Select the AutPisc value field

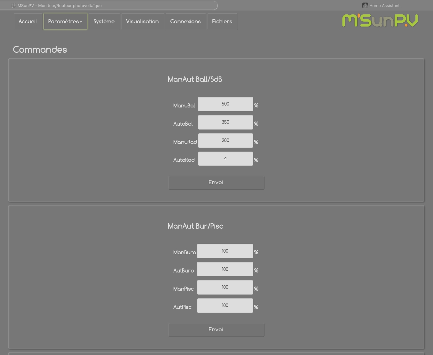click(225, 305)
